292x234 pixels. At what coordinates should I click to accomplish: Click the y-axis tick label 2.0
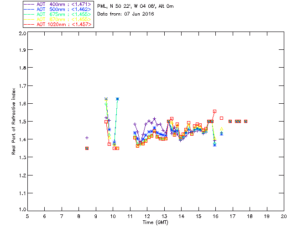coord(22,33)
